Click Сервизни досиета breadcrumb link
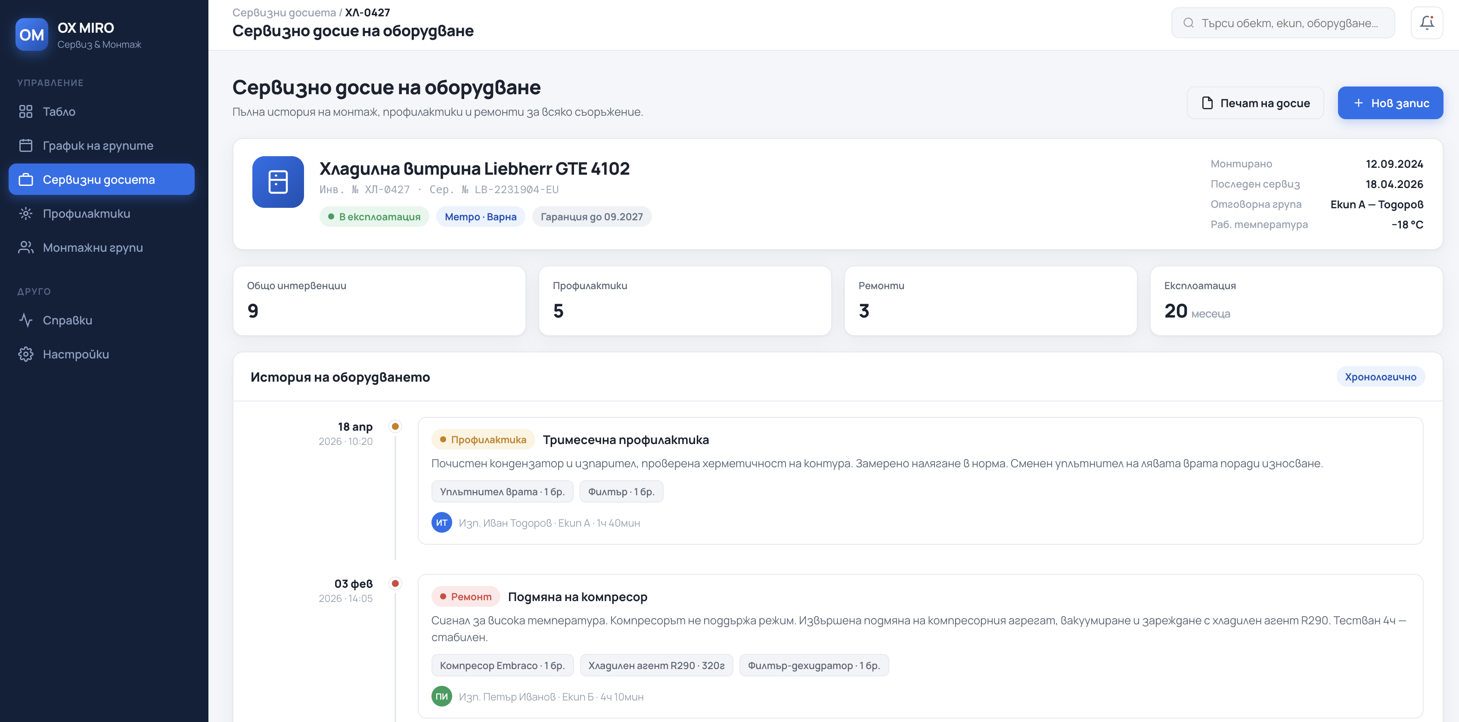This screenshot has width=1459, height=722. (x=284, y=12)
